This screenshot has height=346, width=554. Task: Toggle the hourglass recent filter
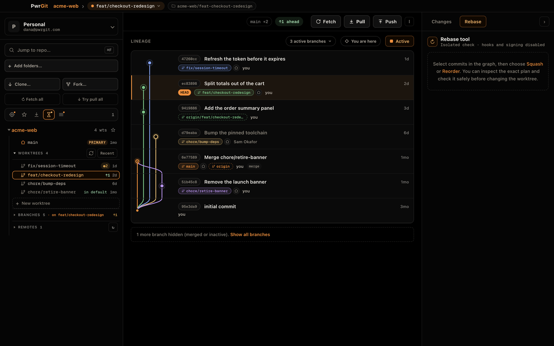49,115
